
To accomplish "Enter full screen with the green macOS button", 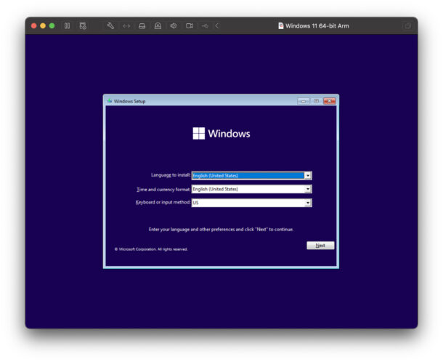I will 52,25.
